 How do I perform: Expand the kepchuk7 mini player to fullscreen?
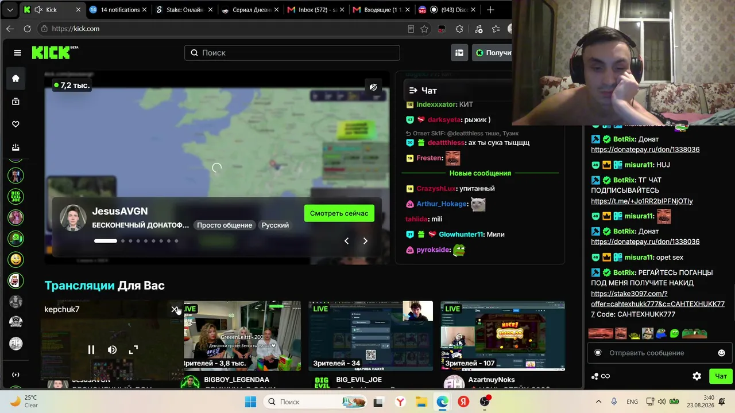(x=133, y=350)
